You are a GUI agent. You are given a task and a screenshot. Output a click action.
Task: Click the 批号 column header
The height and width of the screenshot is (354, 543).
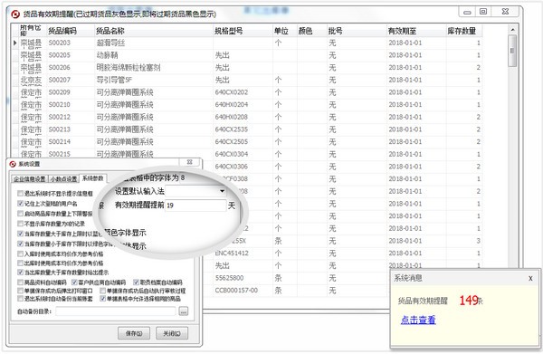pyautogui.click(x=357, y=31)
